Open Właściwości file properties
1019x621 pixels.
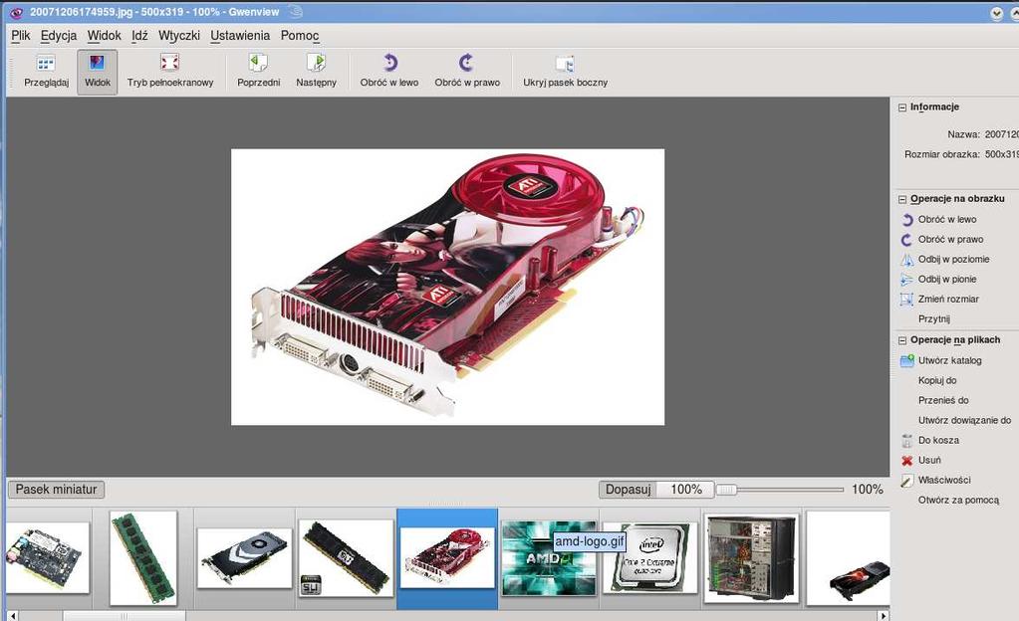coord(944,480)
